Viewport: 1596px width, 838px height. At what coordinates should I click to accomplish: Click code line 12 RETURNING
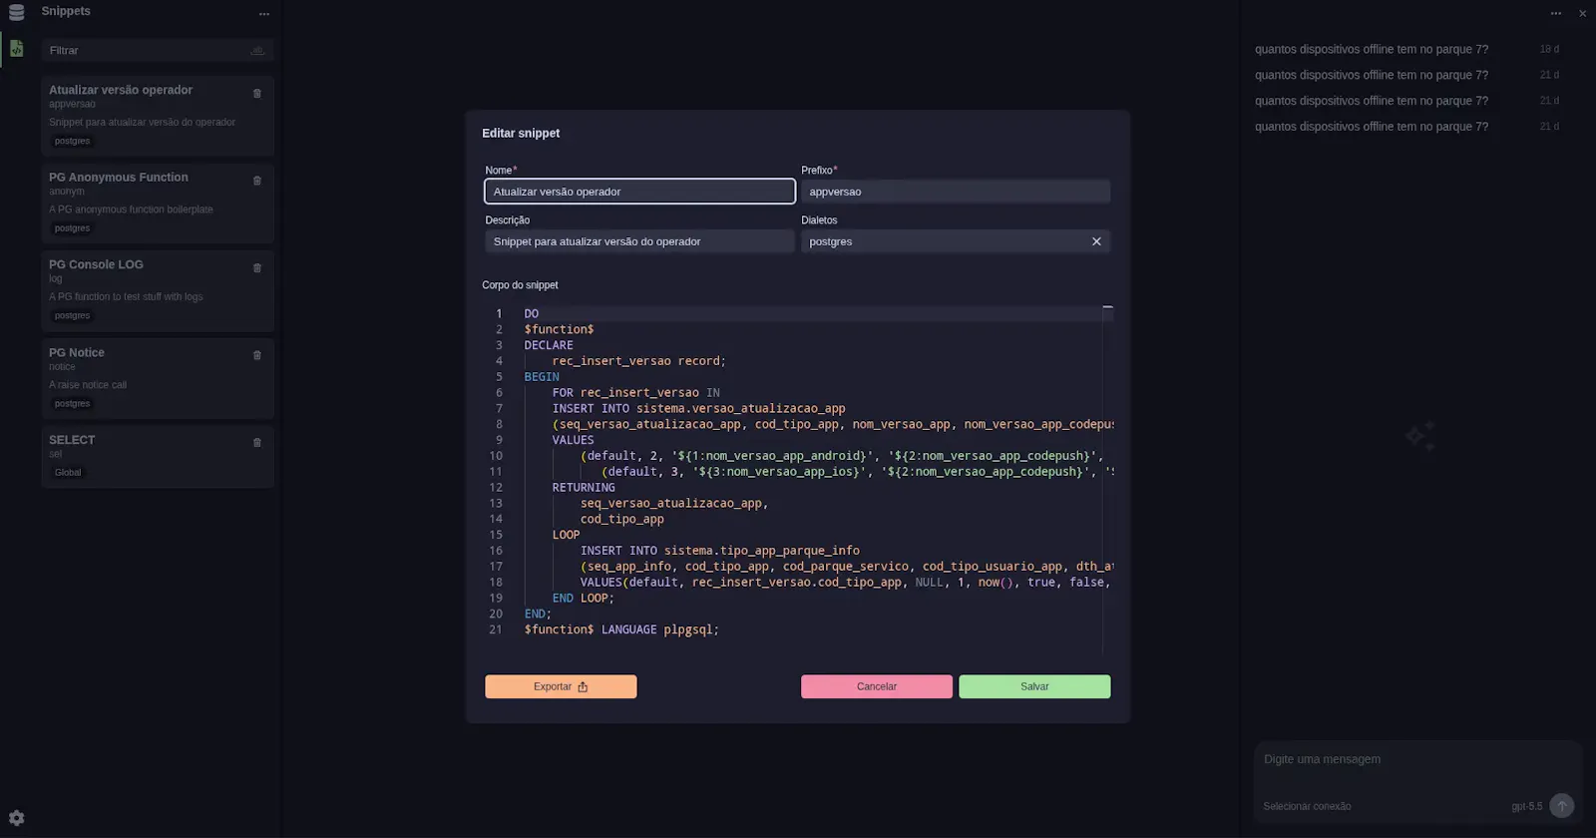point(584,488)
